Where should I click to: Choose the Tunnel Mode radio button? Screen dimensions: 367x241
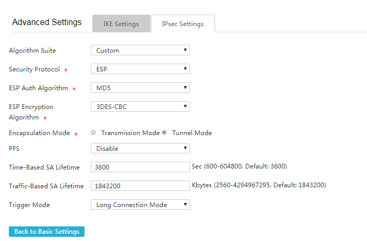164,132
